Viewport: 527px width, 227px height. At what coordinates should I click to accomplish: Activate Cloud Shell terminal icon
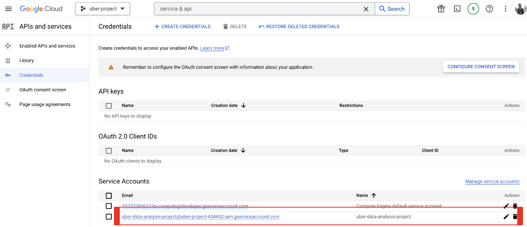tap(457, 9)
